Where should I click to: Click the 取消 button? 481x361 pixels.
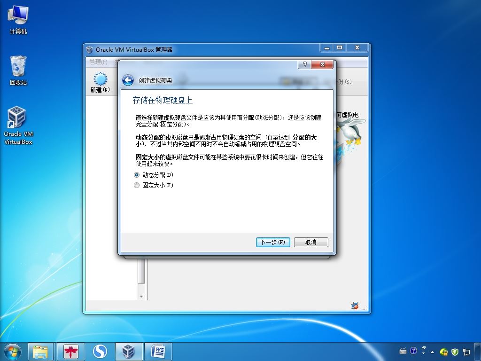coord(311,242)
